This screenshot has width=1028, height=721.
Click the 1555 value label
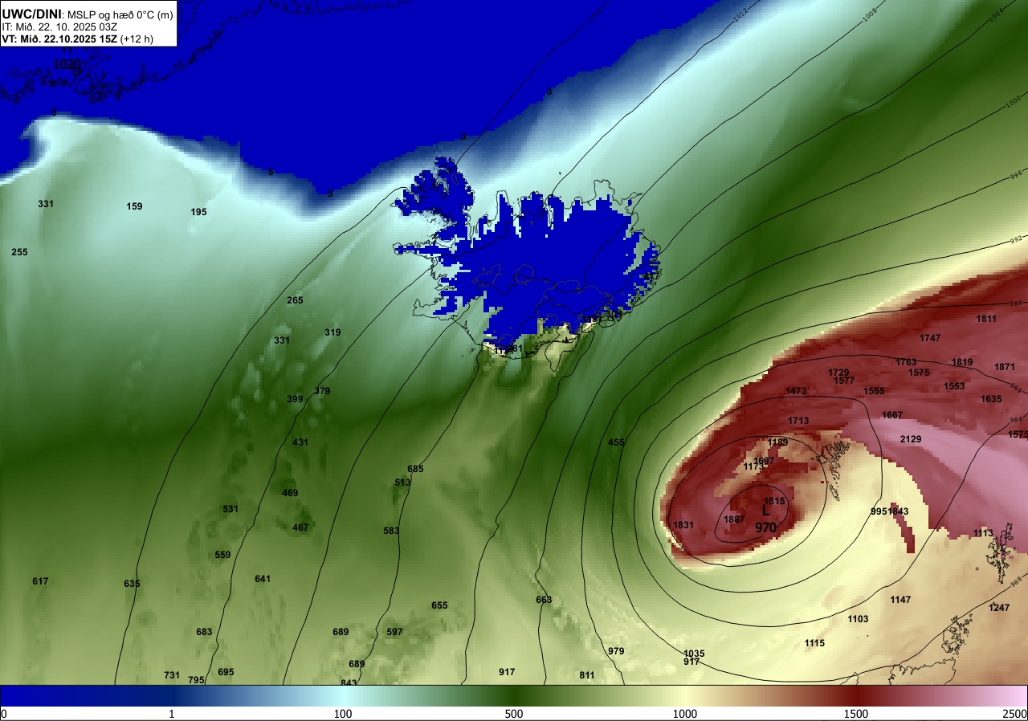click(x=874, y=391)
